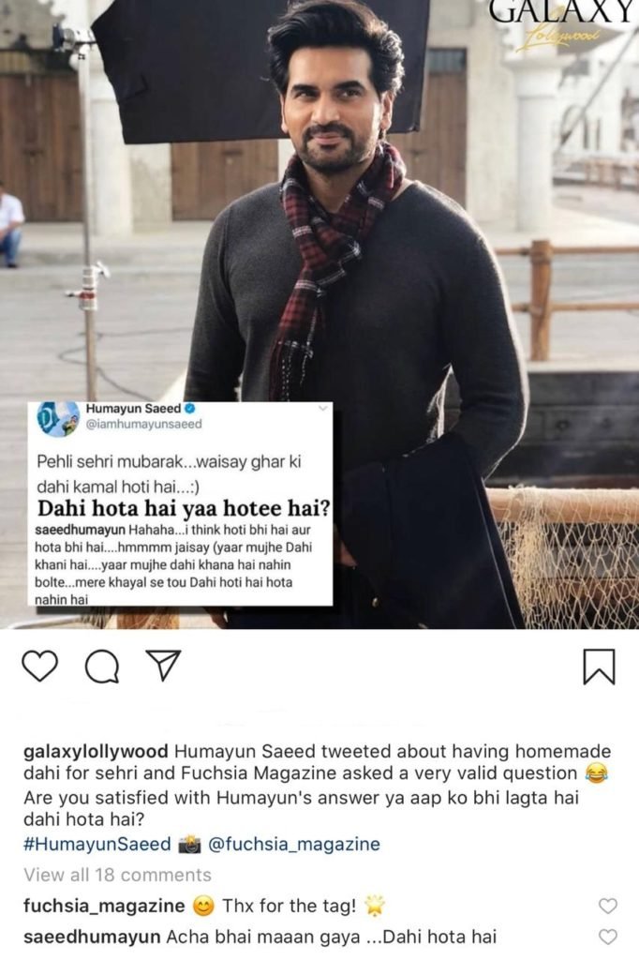The image size is (639, 960).
Task: Like the post with the heart icon
Action: pos(39,666)
